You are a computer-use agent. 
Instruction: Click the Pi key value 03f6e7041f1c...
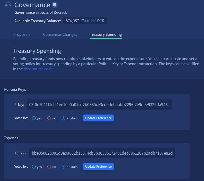coord(99,105)
